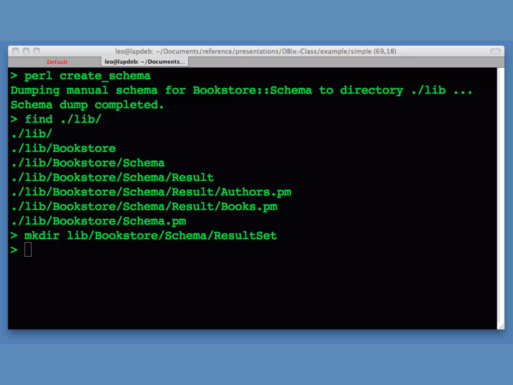513x385 pixels.
Task: Click the 'Schema dump completed.' output line
Action: (x=87, y=105)
